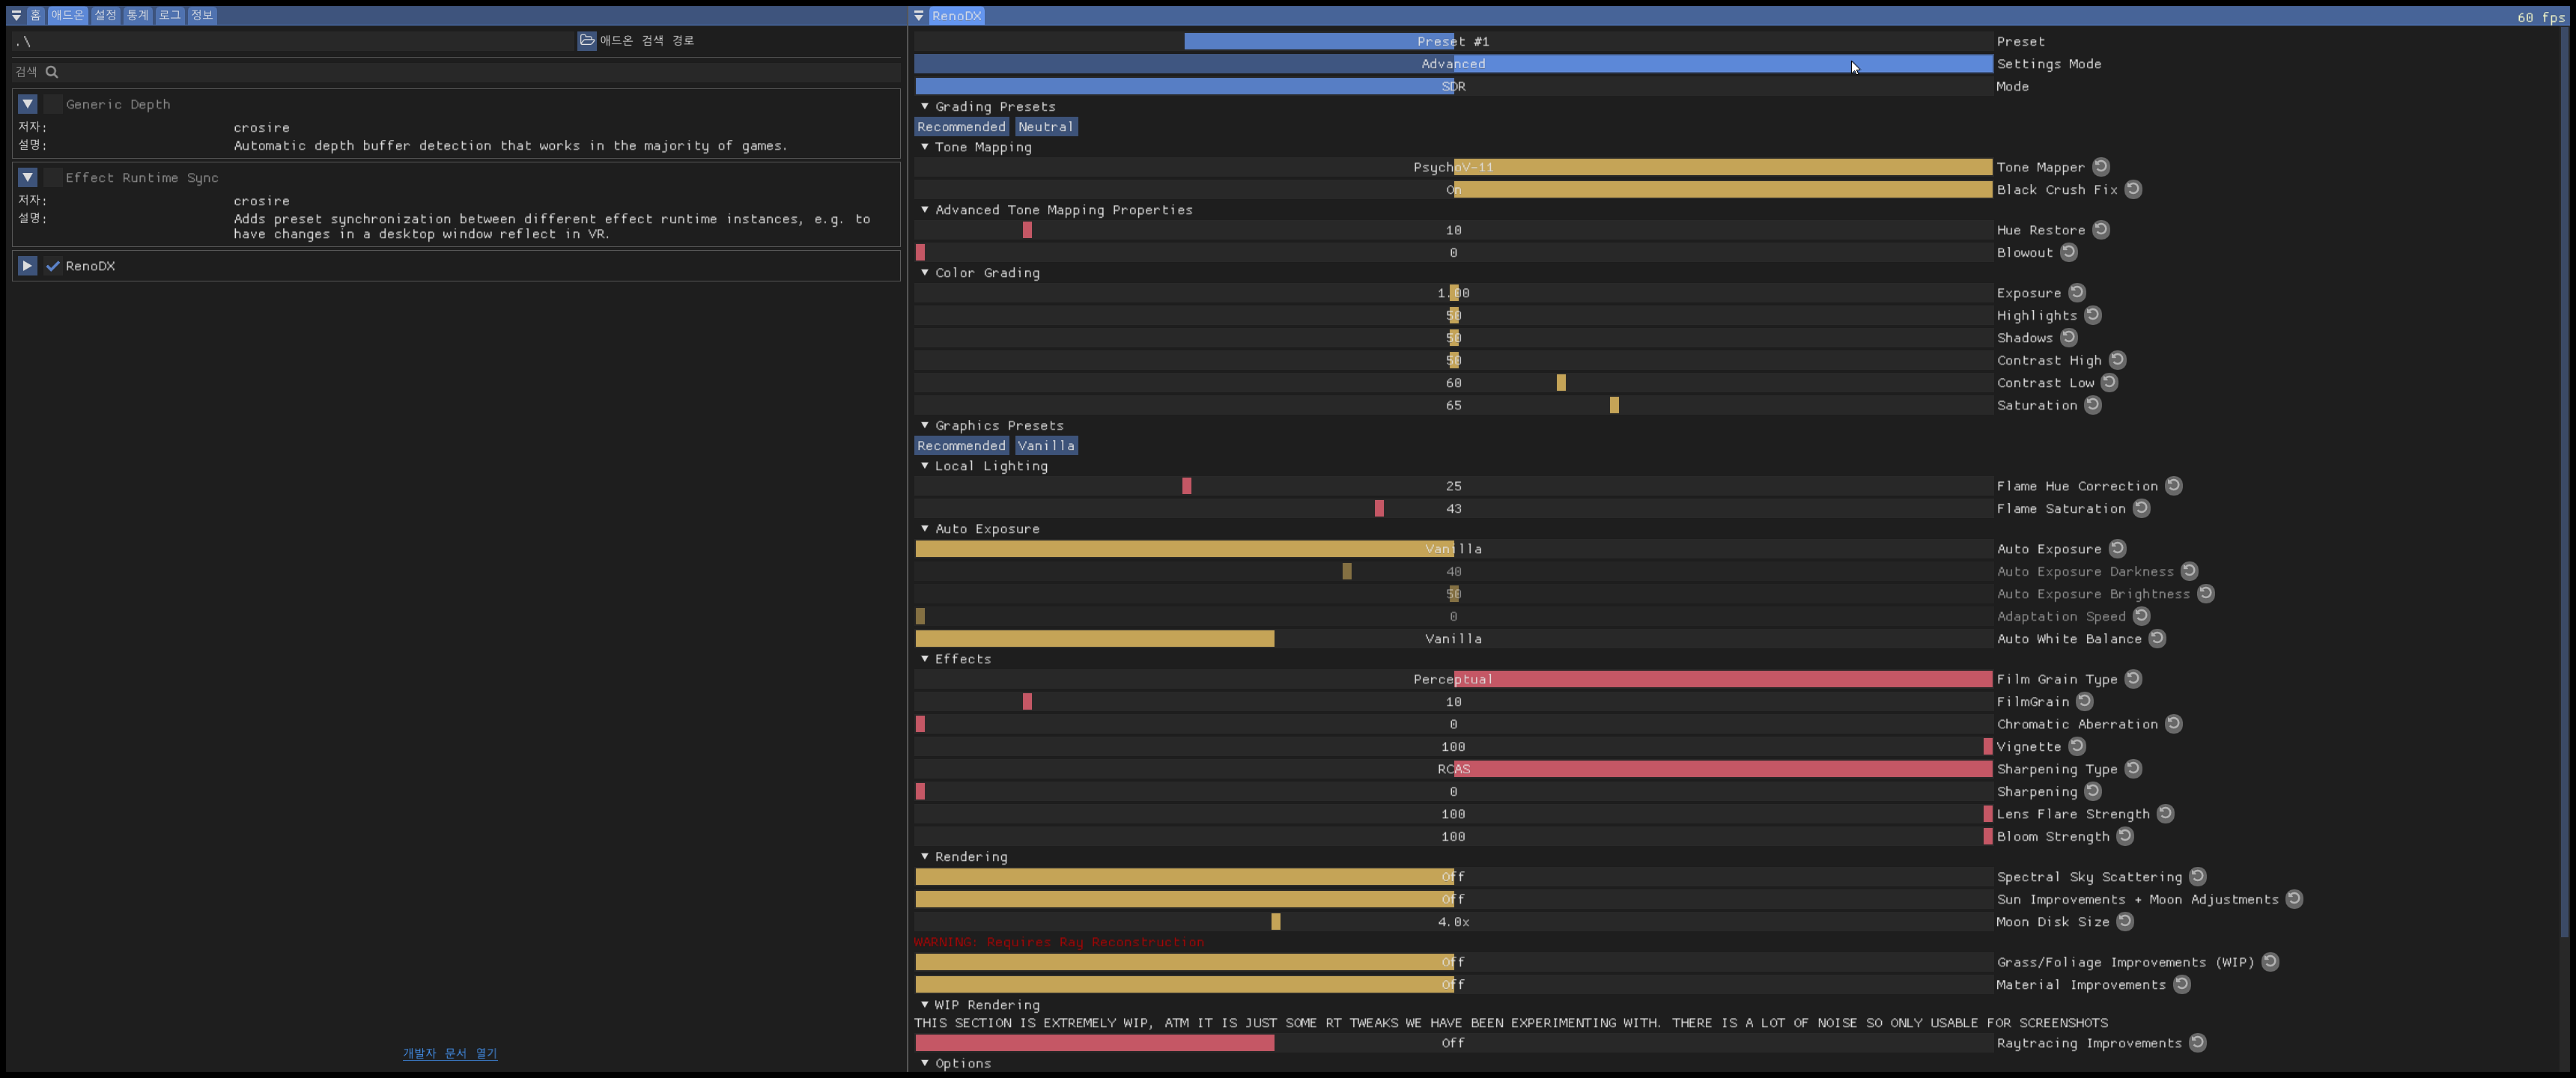Image resolution: width=2576 pixels, height=1078 pixels.
Task: Expand the RenoDX addon entry
Action: 27,266
